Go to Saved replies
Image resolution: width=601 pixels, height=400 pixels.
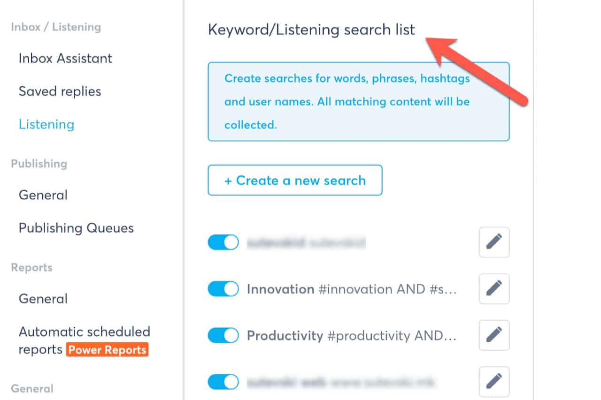(x=60, y=91)
